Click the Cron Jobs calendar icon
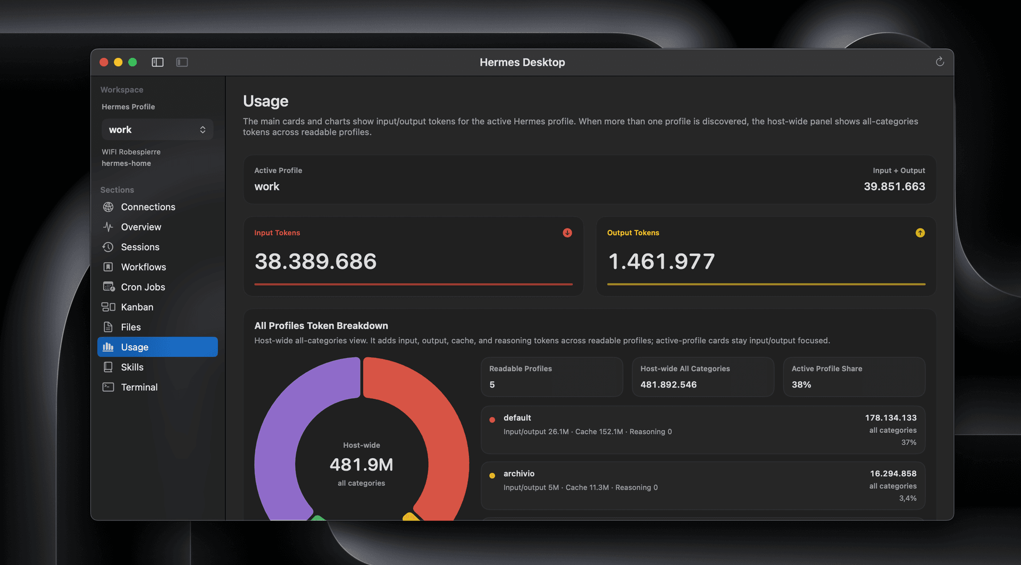The height and width of the screenshot is (565, 1021). [108, 287]
